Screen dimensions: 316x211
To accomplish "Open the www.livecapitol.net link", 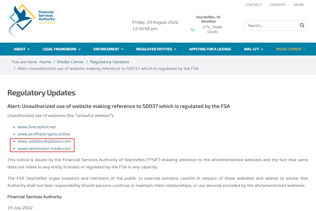I will click(x=37, y=127).
